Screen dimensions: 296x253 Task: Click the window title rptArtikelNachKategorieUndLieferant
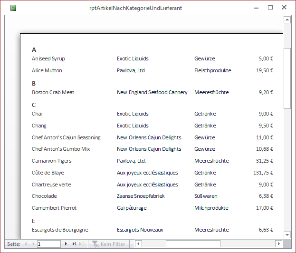pyautogui.click(x=135, y=8)
